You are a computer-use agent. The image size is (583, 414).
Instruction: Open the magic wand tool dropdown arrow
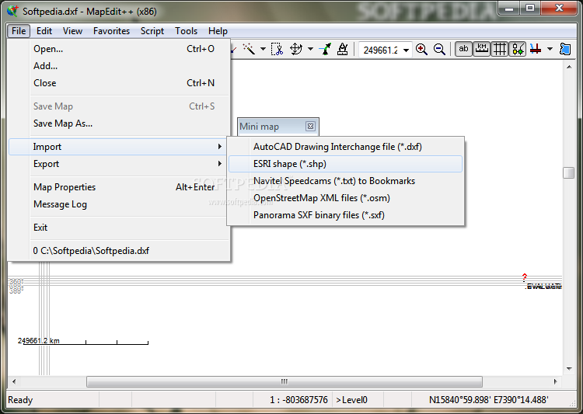[263, 49]
